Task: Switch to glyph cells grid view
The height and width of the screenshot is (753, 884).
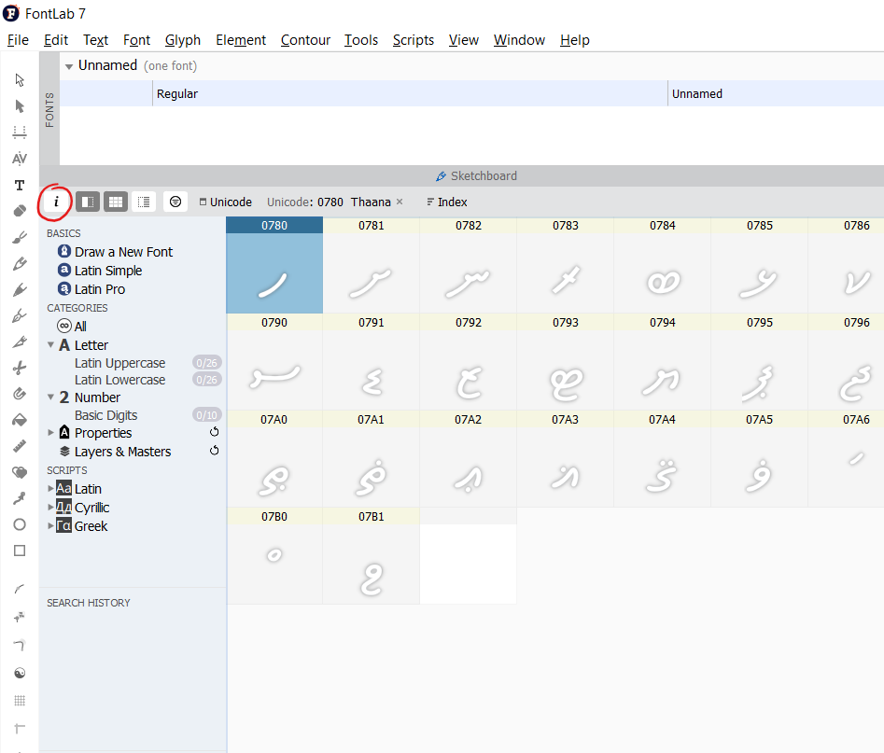Action: [x=116, y=202]
